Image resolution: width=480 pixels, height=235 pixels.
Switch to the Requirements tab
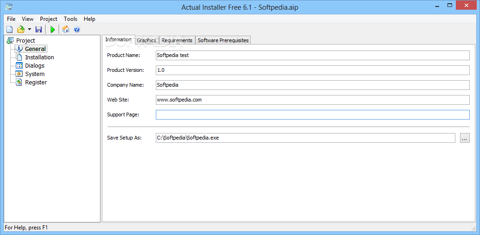(x=177, y=40)
